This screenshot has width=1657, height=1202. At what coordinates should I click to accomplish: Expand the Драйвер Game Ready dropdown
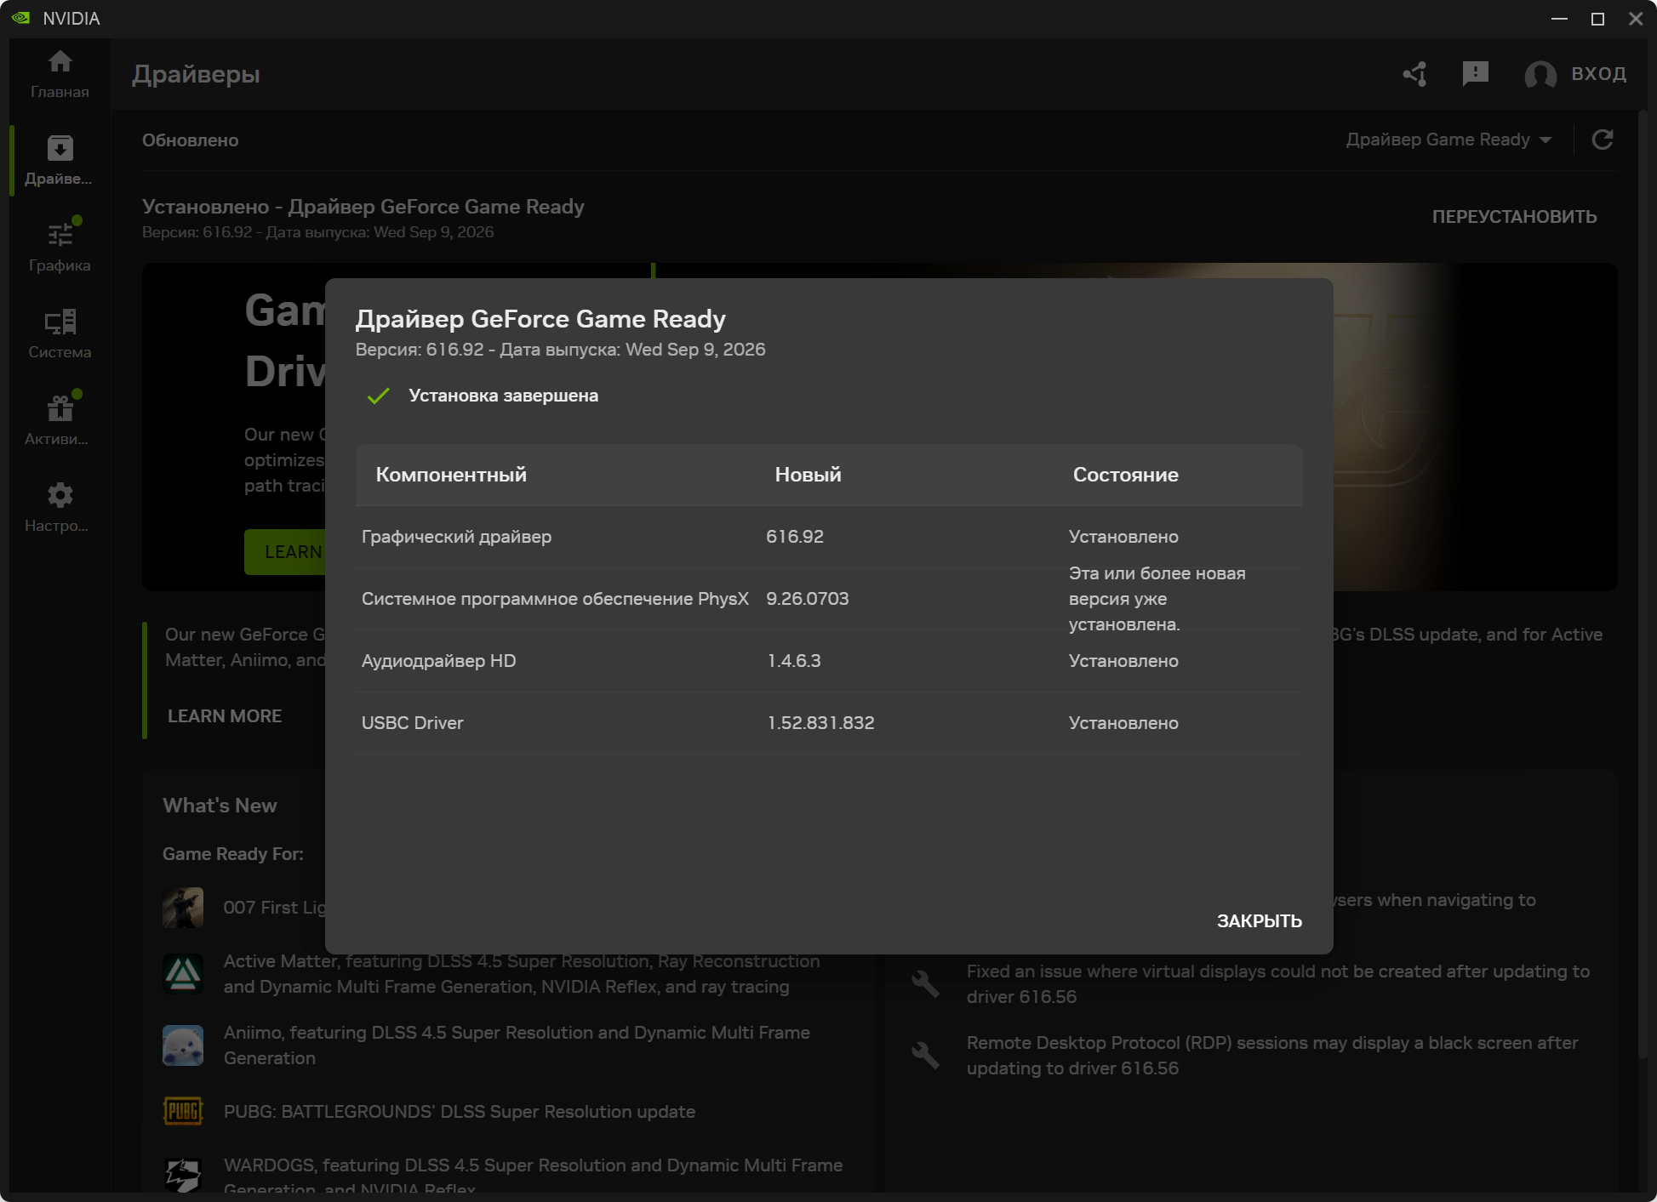pos(1448,140)
